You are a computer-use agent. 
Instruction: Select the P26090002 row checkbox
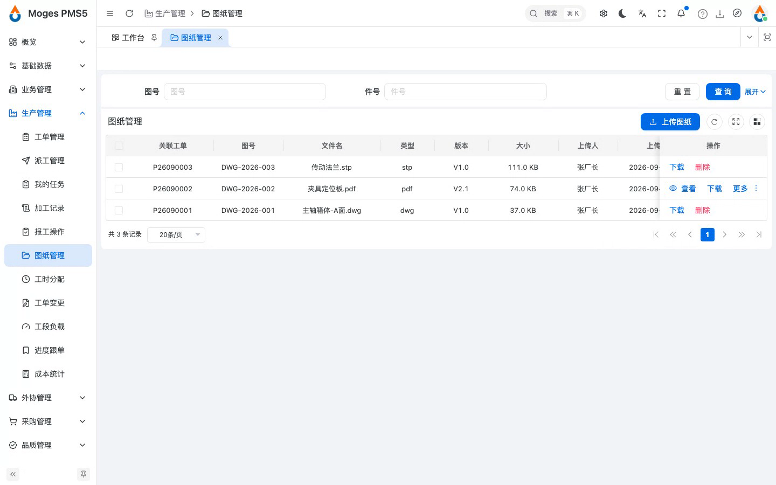click(x=119, y=189)
